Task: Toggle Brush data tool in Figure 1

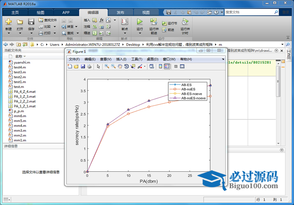Action: pos(140,66)
